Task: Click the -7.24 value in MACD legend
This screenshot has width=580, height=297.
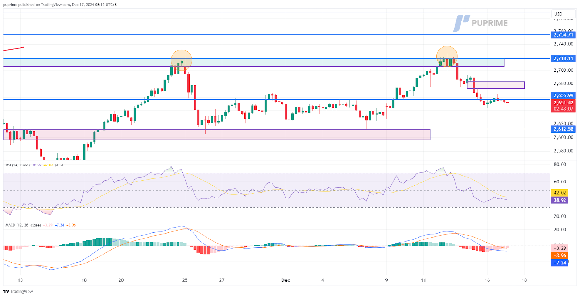Action: click(x=59, y=225)
